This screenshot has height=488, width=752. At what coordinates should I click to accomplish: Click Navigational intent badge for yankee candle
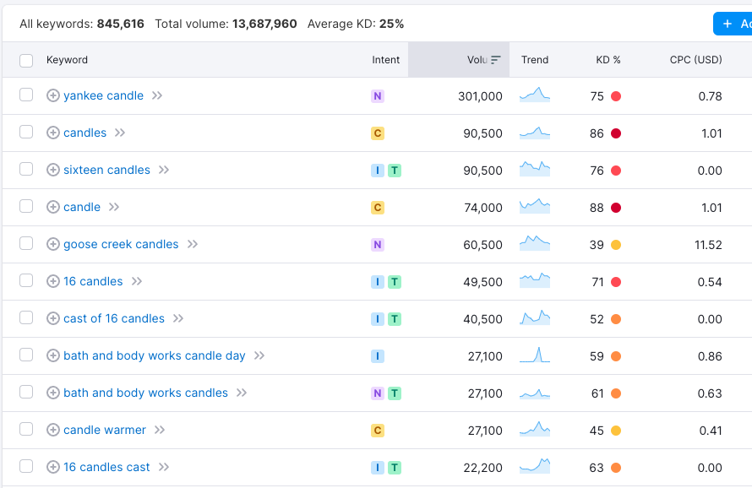(378, 96)
